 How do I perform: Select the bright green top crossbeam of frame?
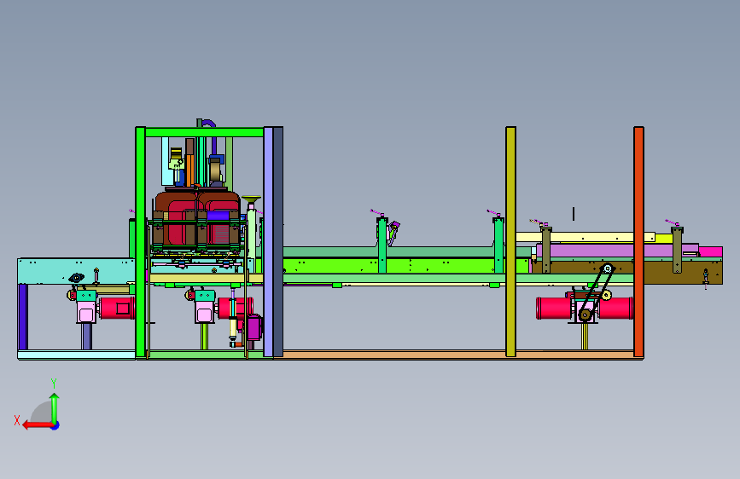(204, 132)
